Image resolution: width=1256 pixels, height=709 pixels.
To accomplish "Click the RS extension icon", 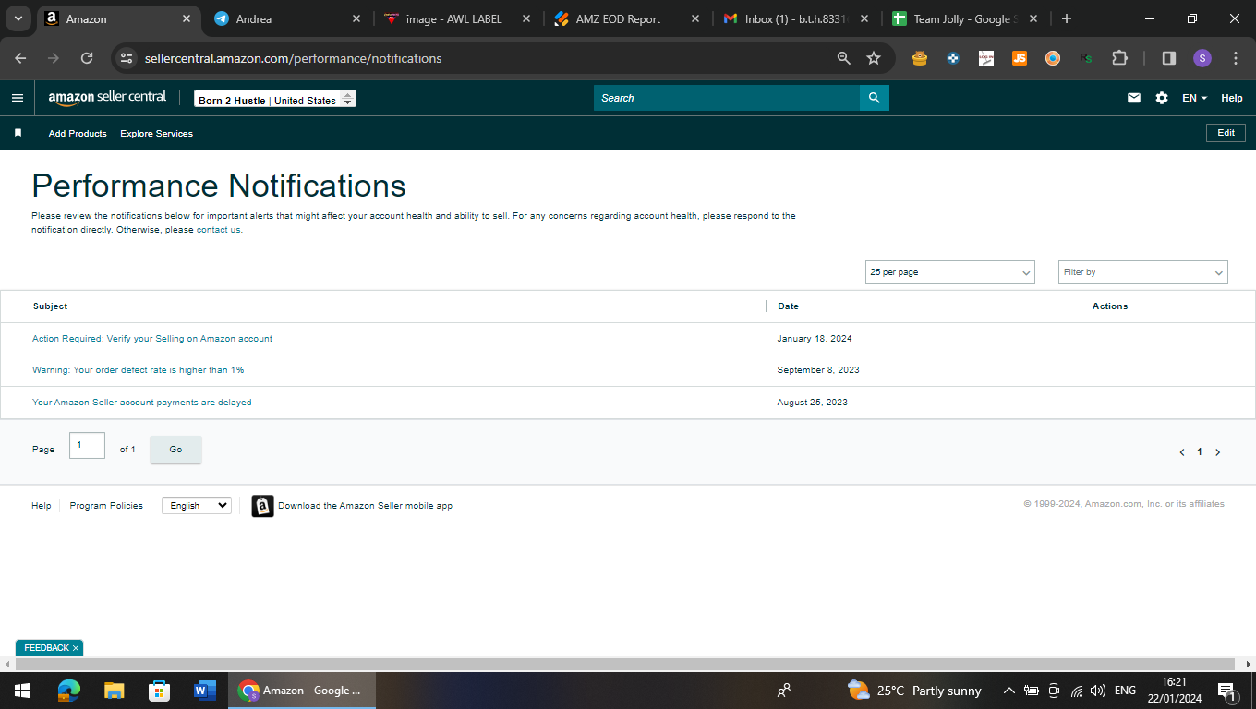I will pyautogui.click(x=1086, y=58).
